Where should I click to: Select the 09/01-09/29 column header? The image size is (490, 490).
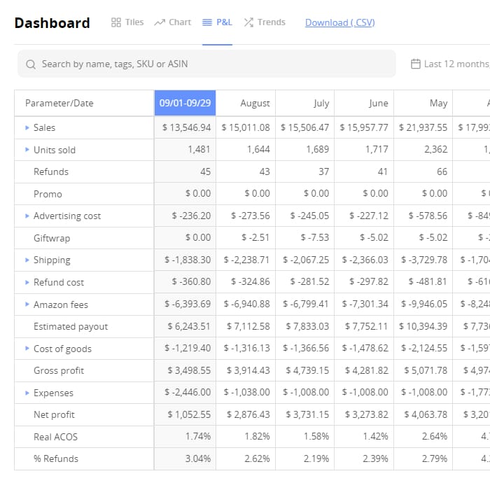[185, 103]
